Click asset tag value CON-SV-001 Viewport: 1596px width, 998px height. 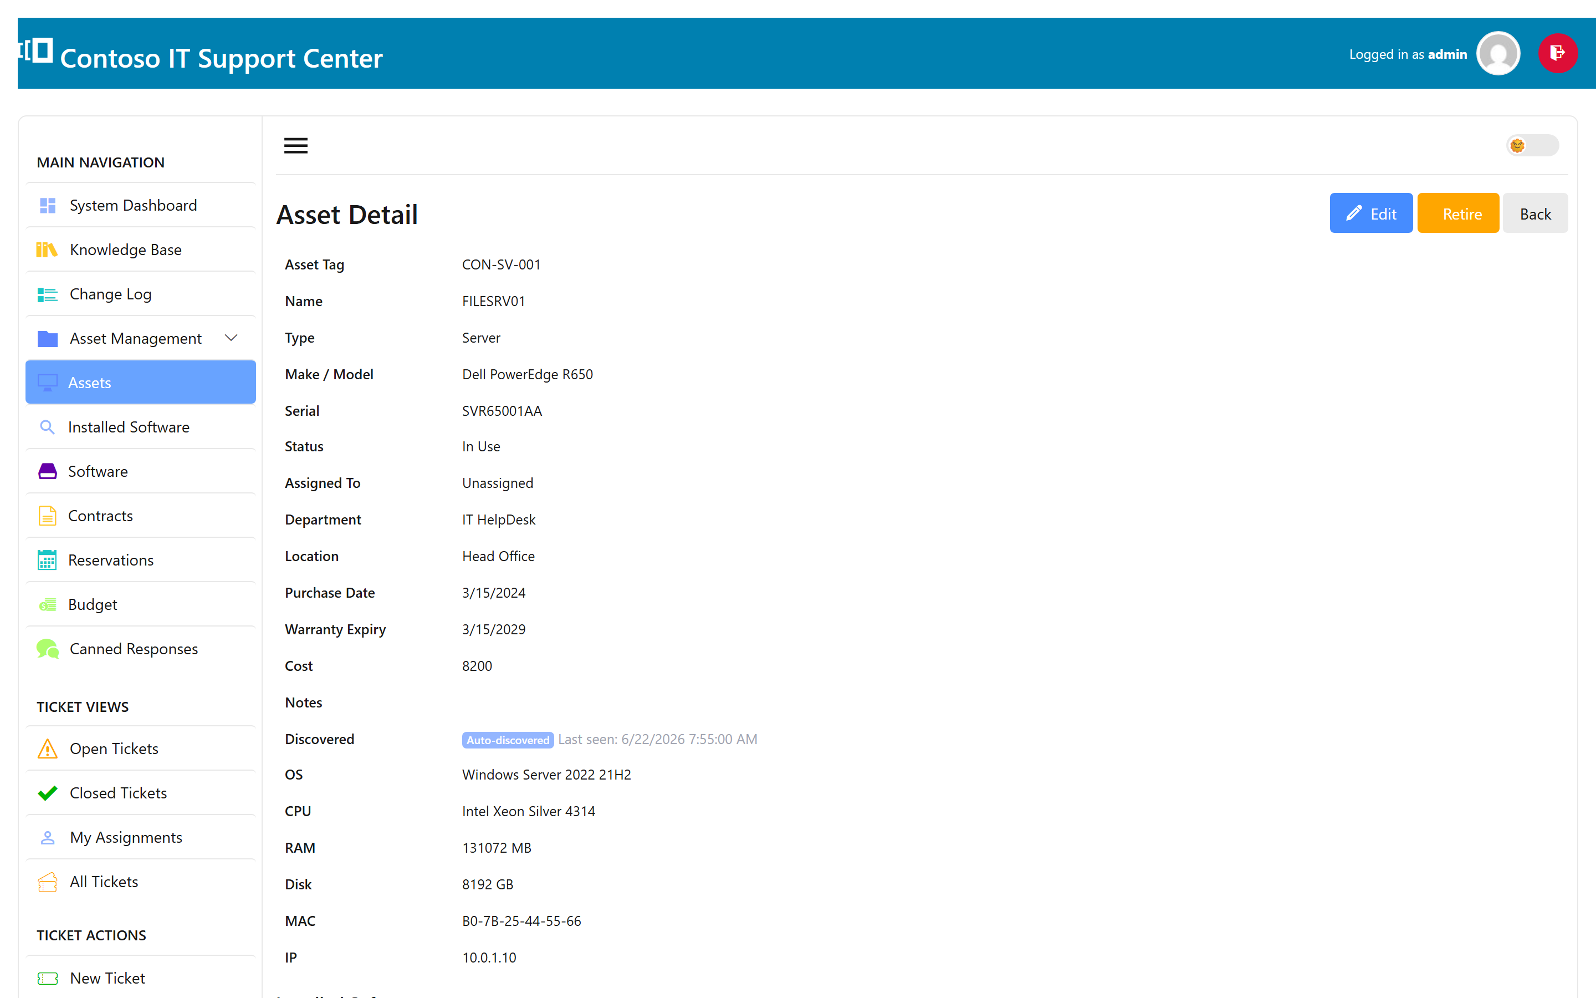pos(501,264)
